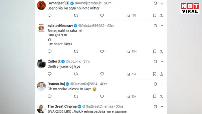This screenshot has height=114, width=202.
Task: Open more options on Amarjeet's tweet
Action: (x=161, y=3)
